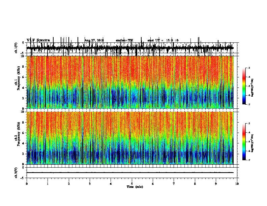Click the '8' tick on the time axis
The width and height of the screenshot is (267, 206).
(195, 183)
